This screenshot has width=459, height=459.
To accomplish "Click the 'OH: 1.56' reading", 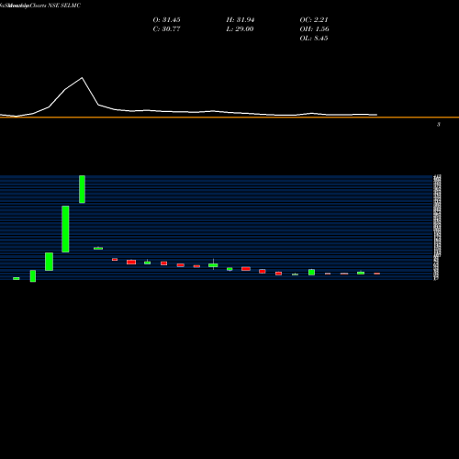I will pos(314,29).
